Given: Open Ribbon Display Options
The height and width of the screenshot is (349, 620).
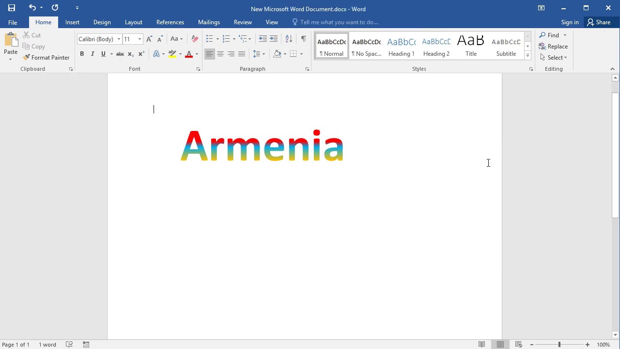Looking at the screenshot, I should click(541, 8).
